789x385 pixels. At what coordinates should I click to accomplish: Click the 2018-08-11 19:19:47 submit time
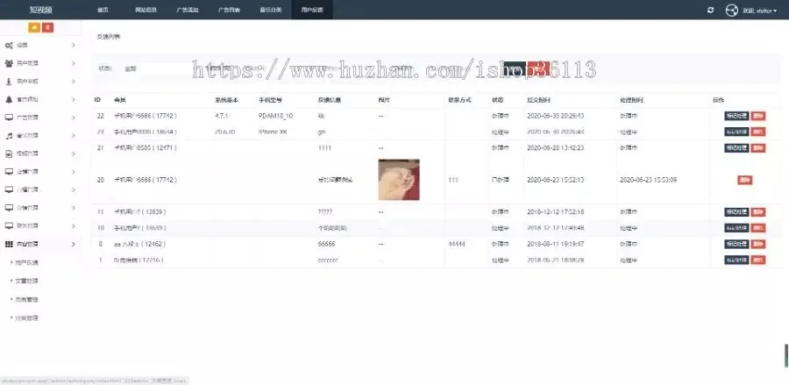click(555, 244)
